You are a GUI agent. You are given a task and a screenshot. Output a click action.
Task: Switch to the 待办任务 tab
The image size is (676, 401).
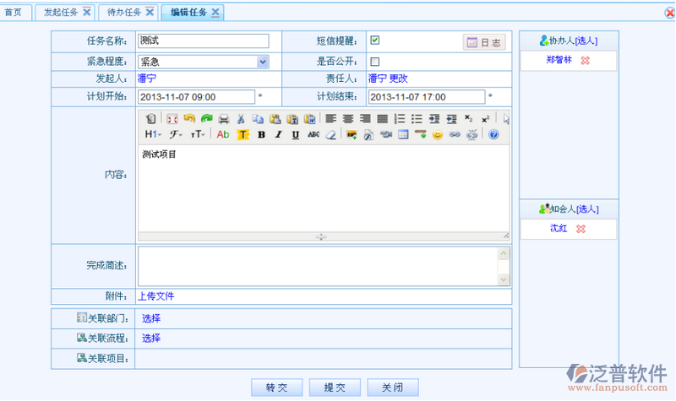coord(126,12)
